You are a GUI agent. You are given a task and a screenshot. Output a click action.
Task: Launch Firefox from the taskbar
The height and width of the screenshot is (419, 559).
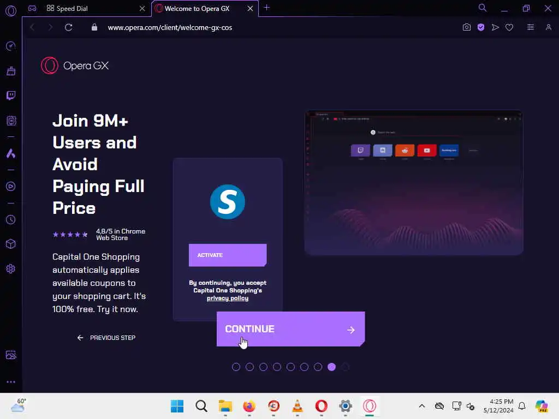pos(249,406)
